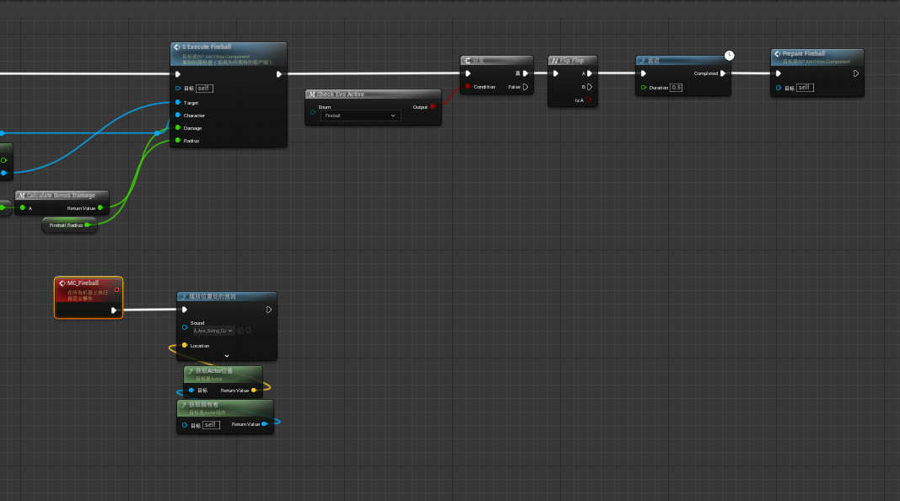Screen dimensions: 900x501
Task: Click the Location pin on the play sound node
Action: click(185, 345)
